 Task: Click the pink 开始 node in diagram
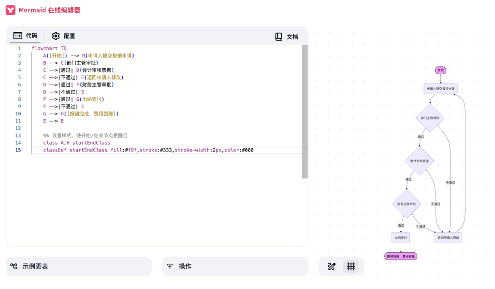pyautogui.click(x=440, y=70)
